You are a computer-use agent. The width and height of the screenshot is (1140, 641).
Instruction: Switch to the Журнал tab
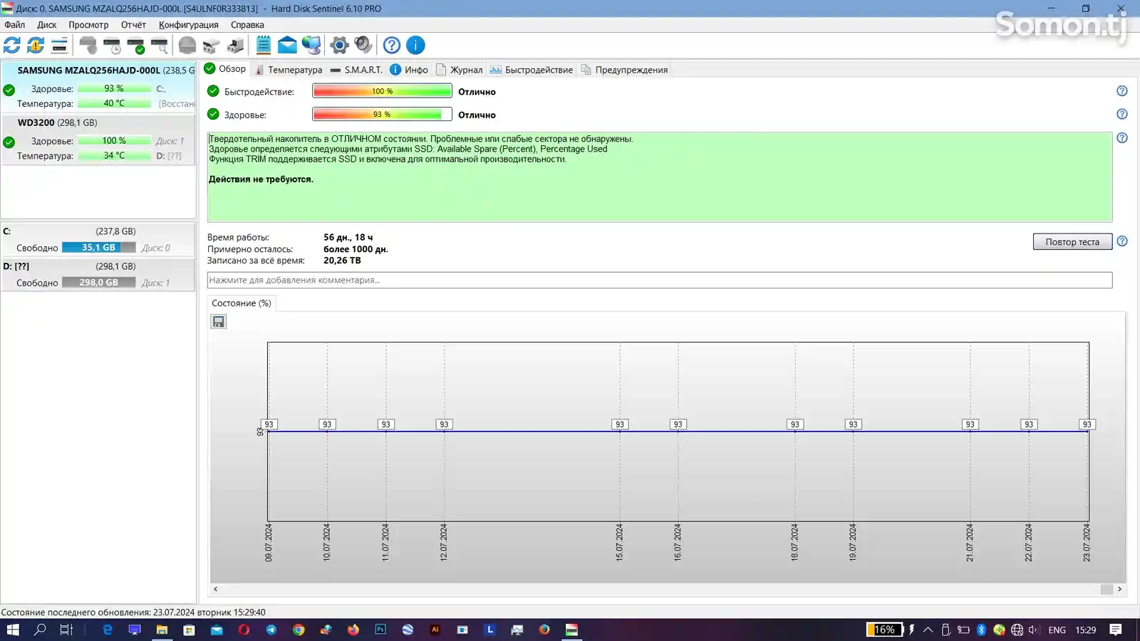(460, 70)
